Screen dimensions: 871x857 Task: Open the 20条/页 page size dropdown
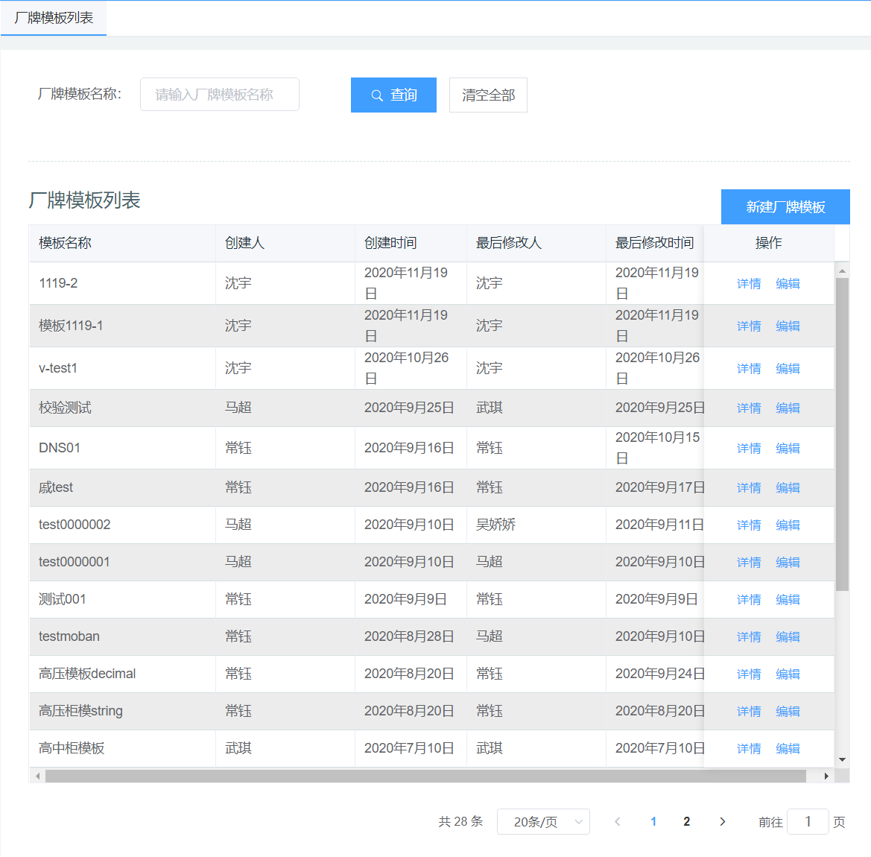click(543, 822)
